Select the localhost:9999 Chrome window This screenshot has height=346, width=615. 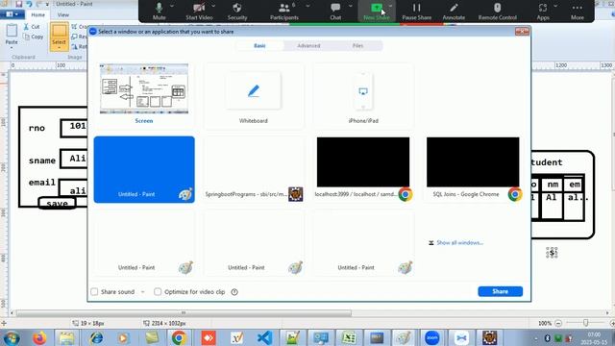pyautogui.click(x=363, y=169)
